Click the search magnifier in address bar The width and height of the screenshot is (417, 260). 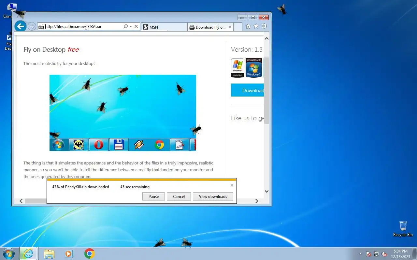coord(125,26)
